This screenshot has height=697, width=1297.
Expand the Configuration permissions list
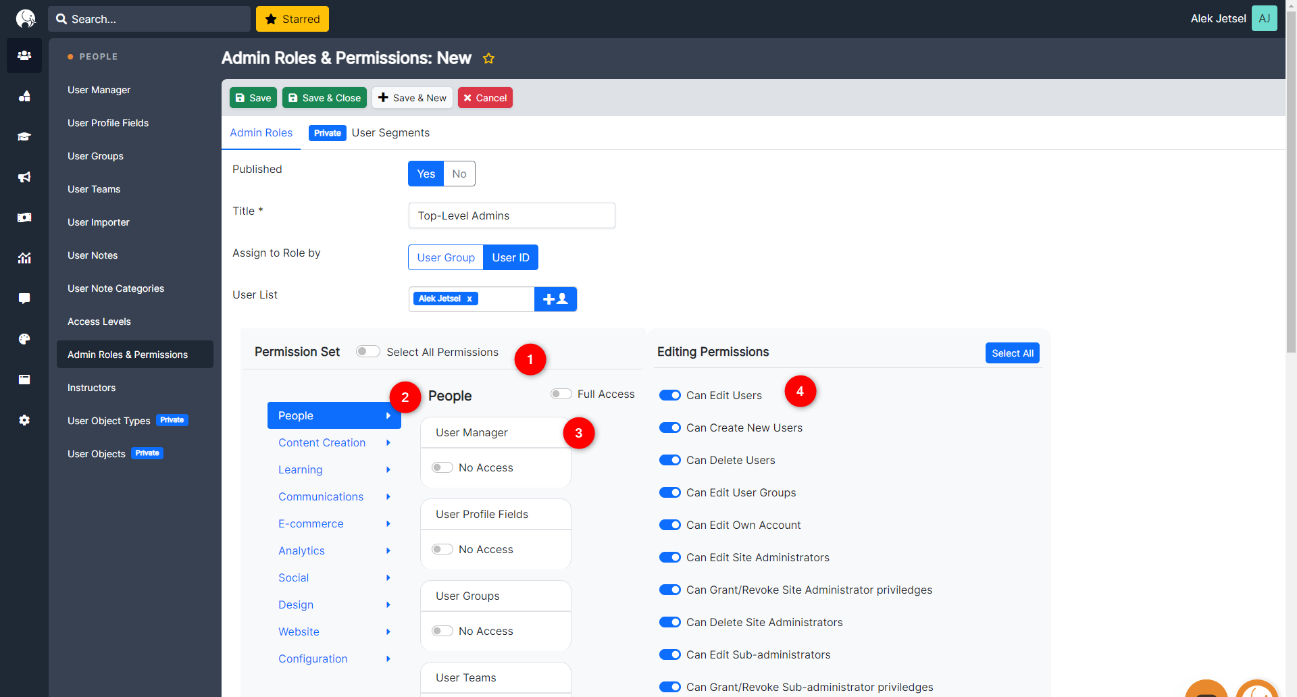313,659
